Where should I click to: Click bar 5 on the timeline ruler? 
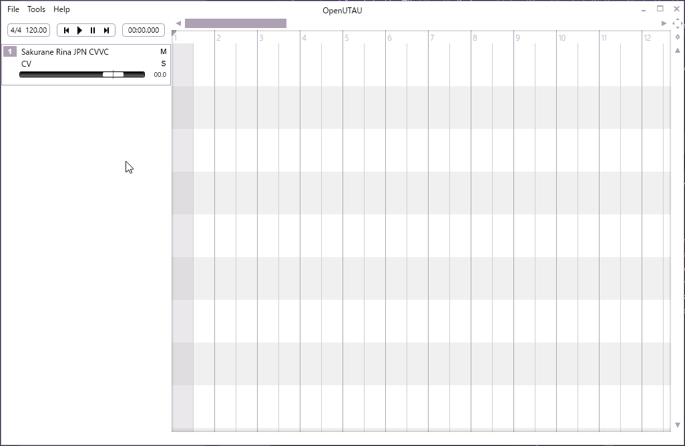(347, 38)
